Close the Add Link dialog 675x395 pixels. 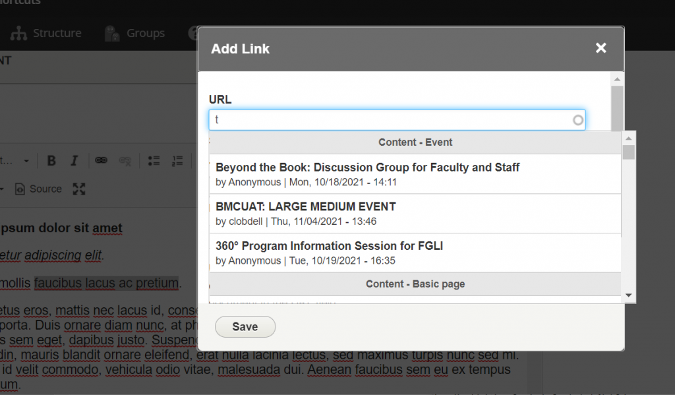pyautogui.click(x=601, y=48)
